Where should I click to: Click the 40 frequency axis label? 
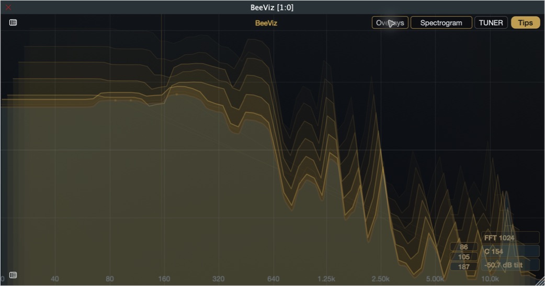click(x=54, y=279)
